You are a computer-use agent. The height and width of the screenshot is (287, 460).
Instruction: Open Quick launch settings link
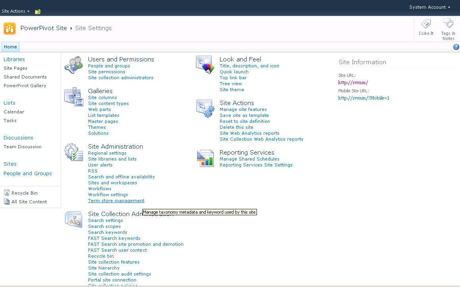pyautogui.click(x=234, y=72)
